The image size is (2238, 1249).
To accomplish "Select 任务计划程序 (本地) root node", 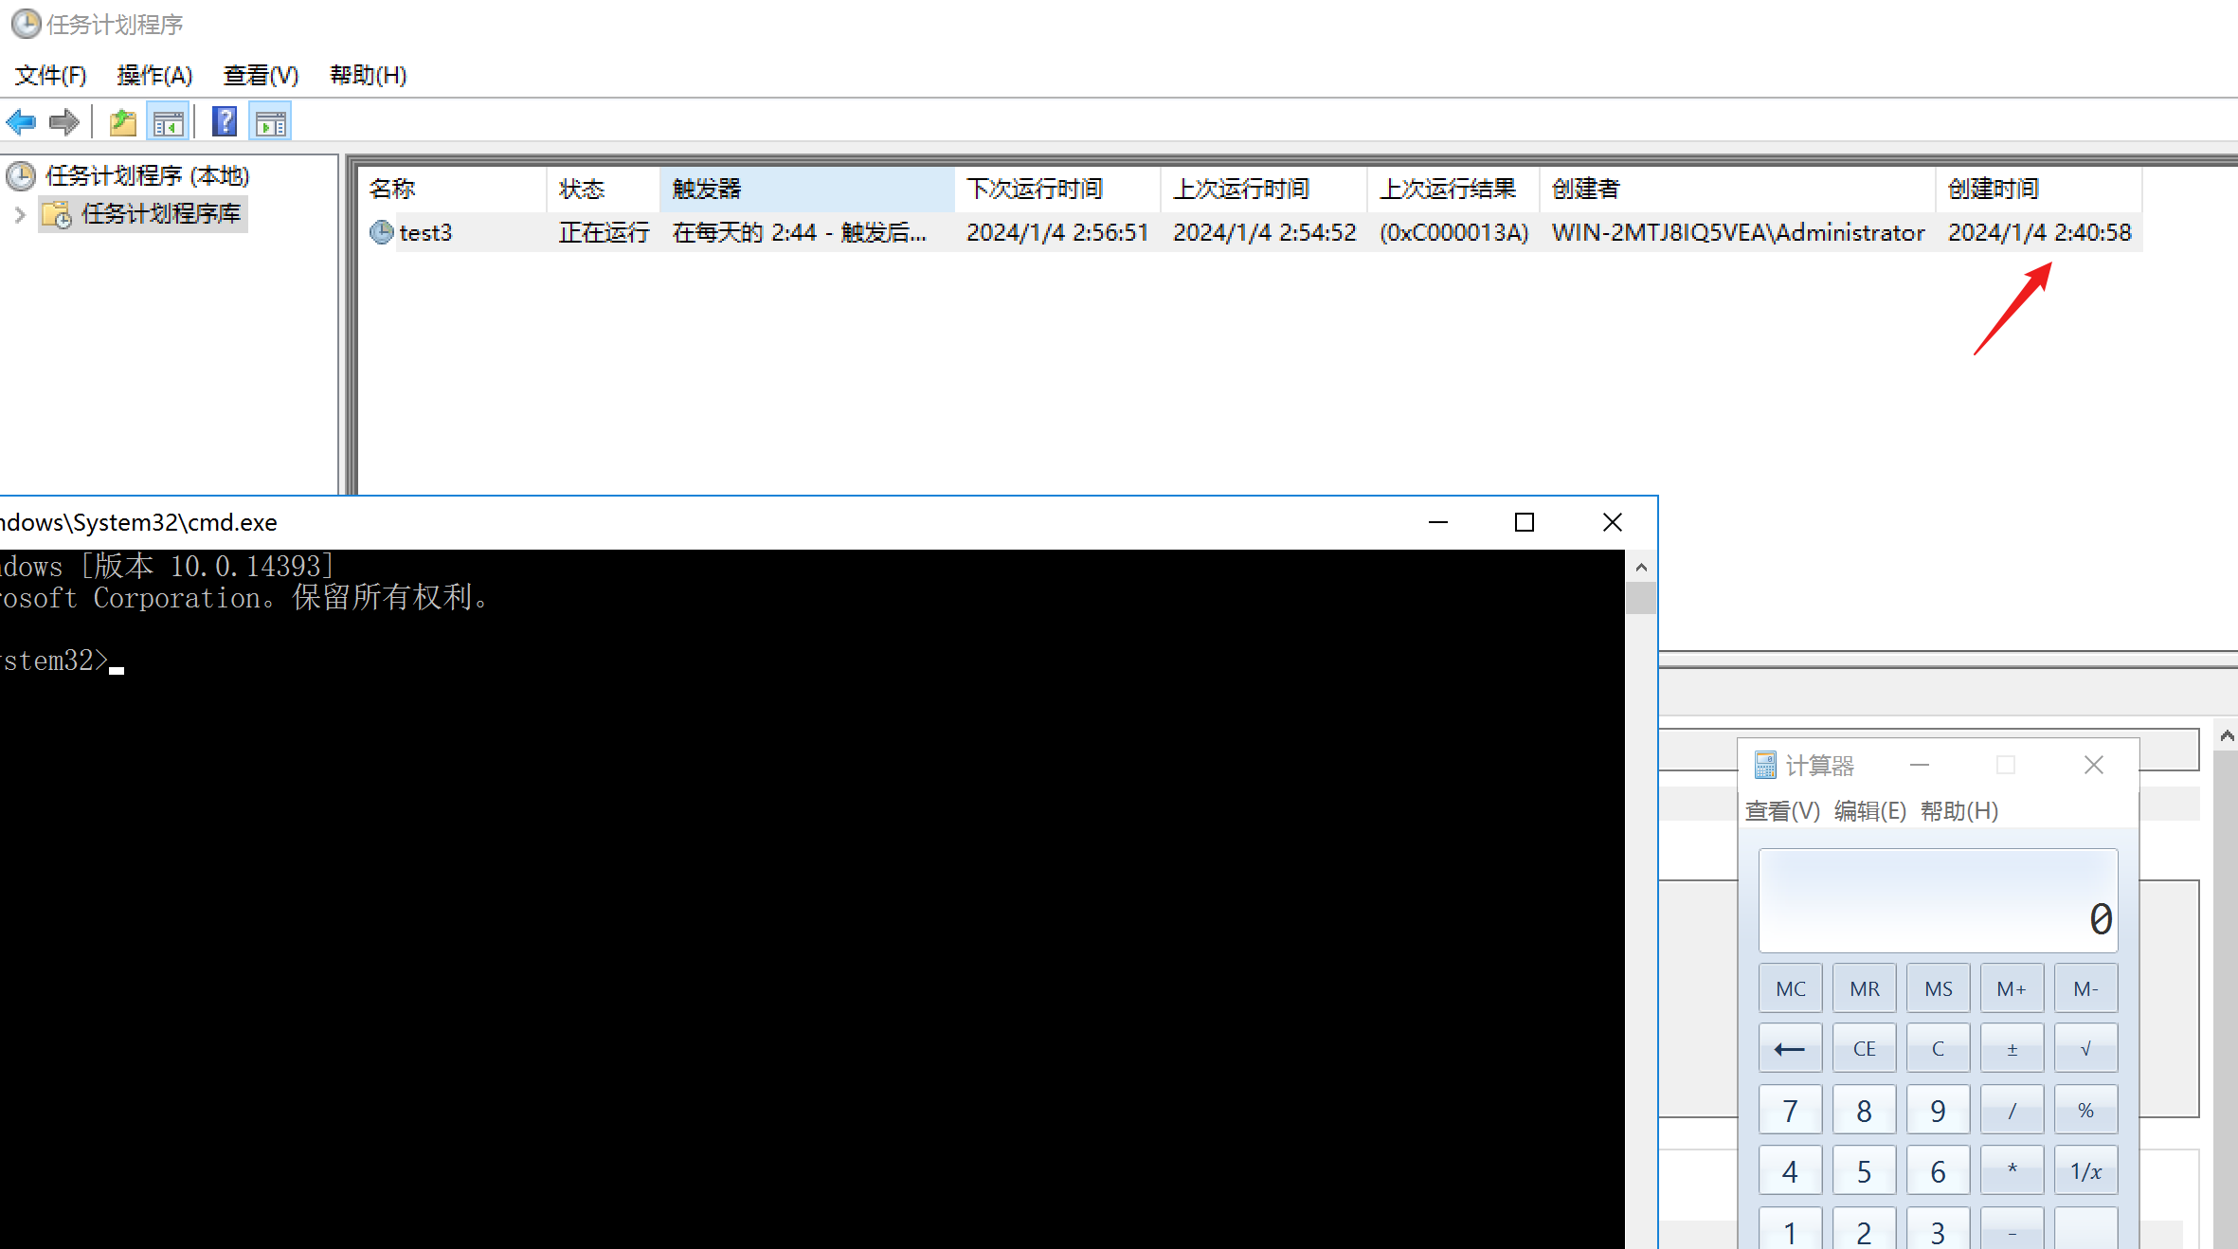I will tap(147, 176).
